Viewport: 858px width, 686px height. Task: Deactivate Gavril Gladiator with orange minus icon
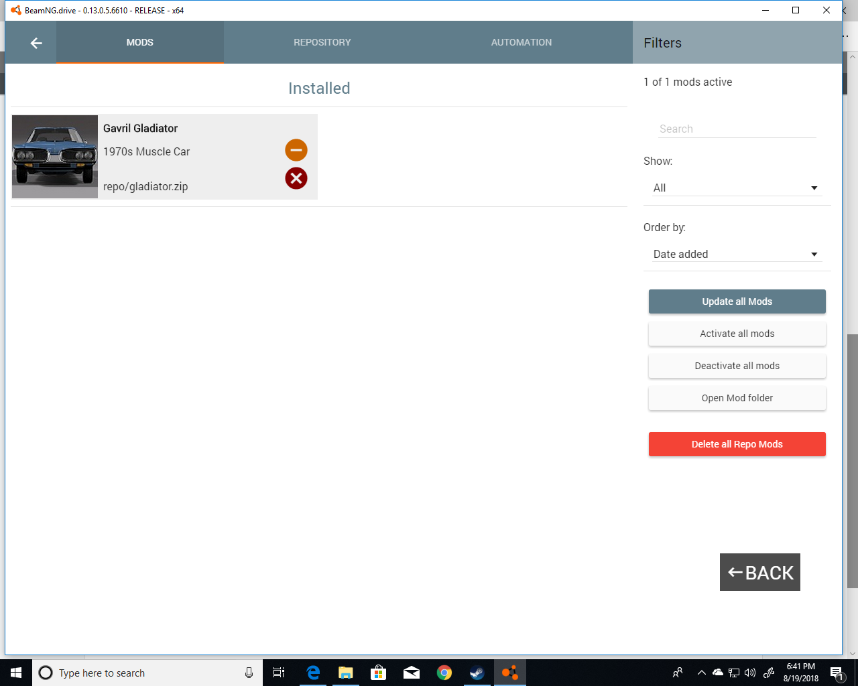point(296,149)
